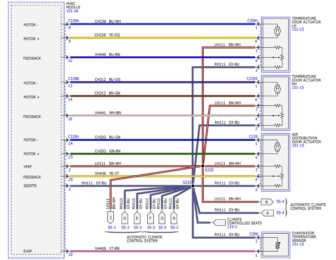Click the S232 splice dot
This screenshot has height=260, width=336.
(193, 186)
